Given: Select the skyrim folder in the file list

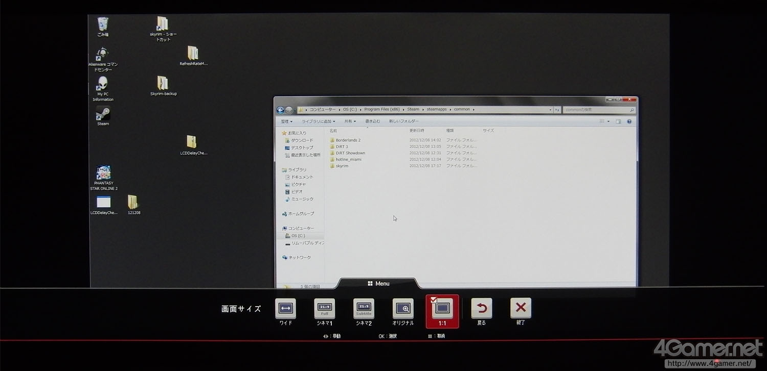Looking at the screenshot, I should (339, 166).
